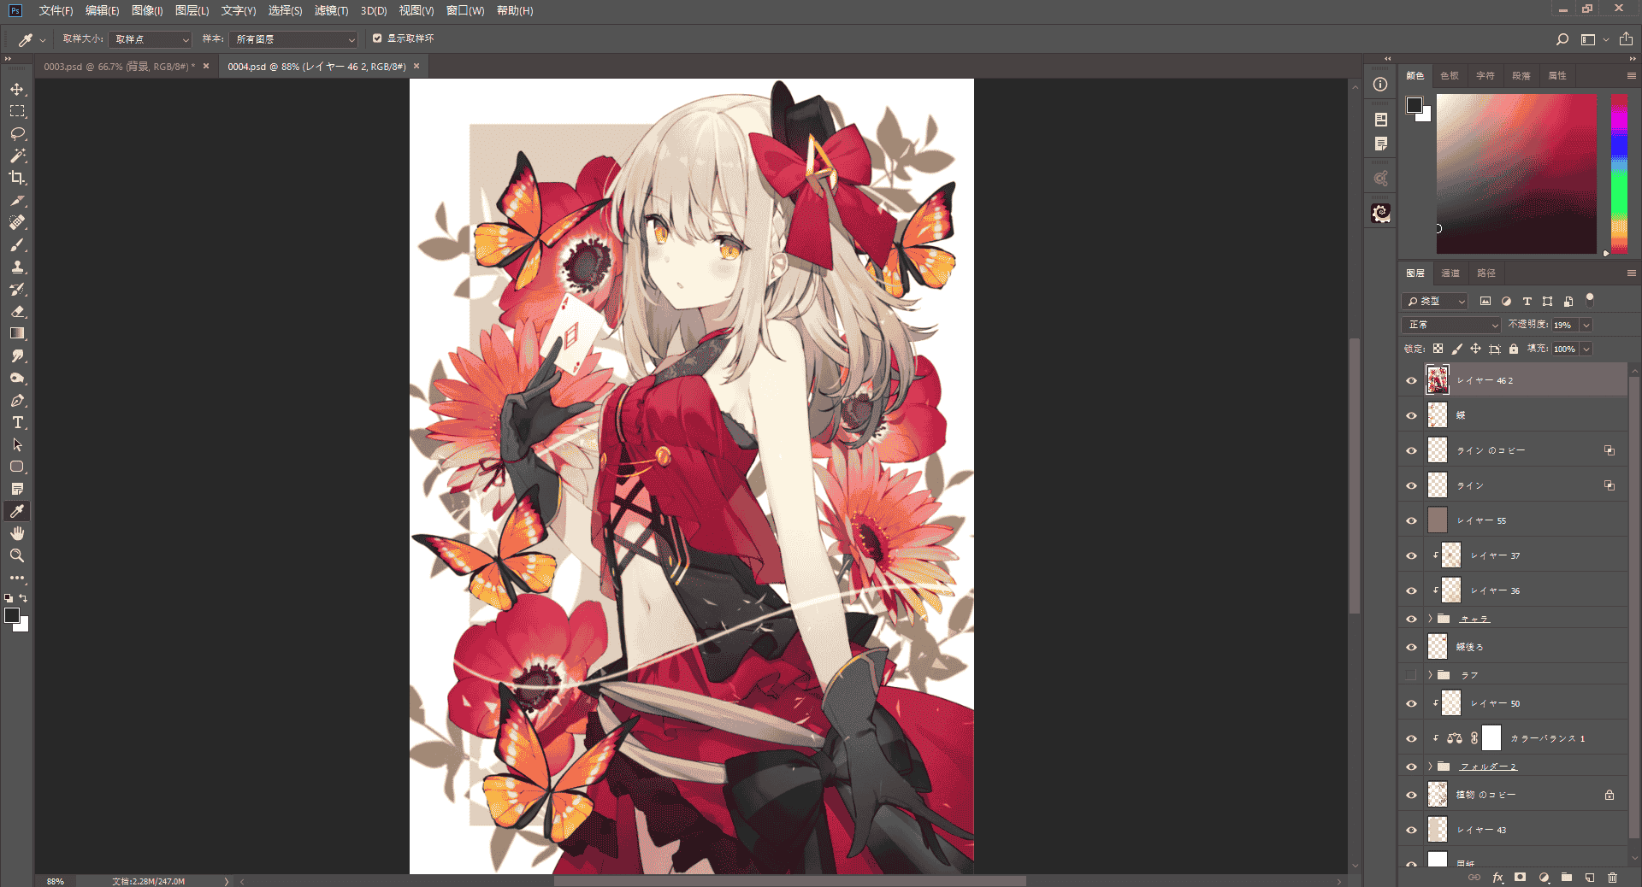1642x887 pixels.
Task: Click the delete layer trash icon
Action: (1612, 878)
